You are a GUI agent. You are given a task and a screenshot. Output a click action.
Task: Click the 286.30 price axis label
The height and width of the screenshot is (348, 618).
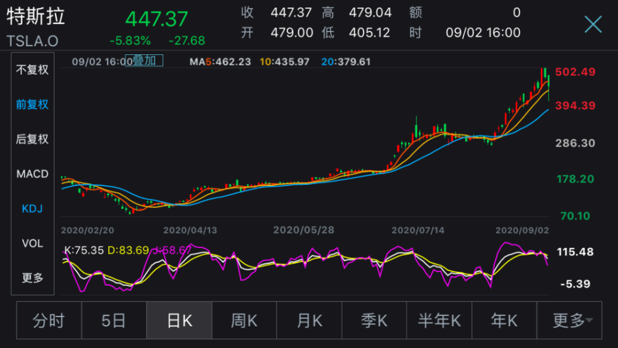(575, 143)
